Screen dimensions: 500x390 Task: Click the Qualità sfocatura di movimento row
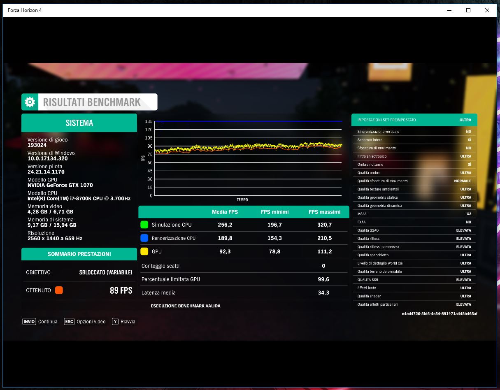(414, 181)
